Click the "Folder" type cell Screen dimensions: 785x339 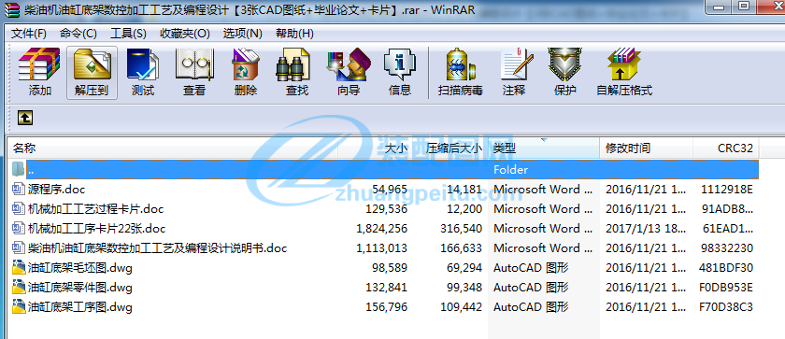(510, 170)
